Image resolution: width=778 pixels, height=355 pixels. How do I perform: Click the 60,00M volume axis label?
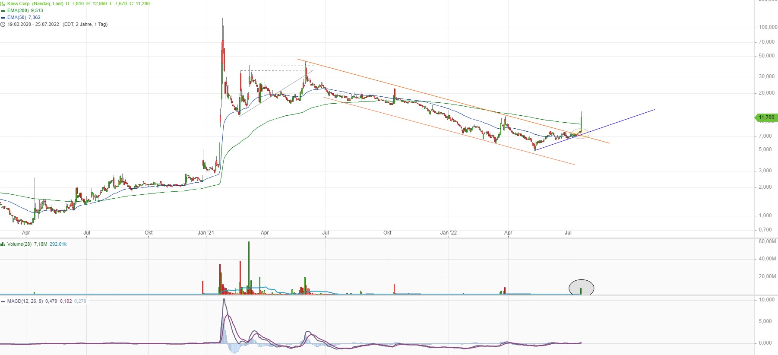click(x=767, y=241)
